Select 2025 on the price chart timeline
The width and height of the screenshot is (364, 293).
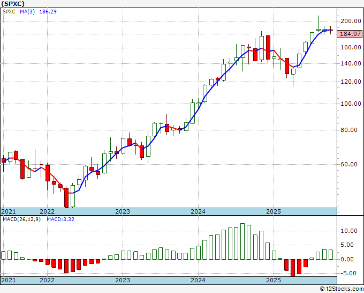tap(274, 211)
